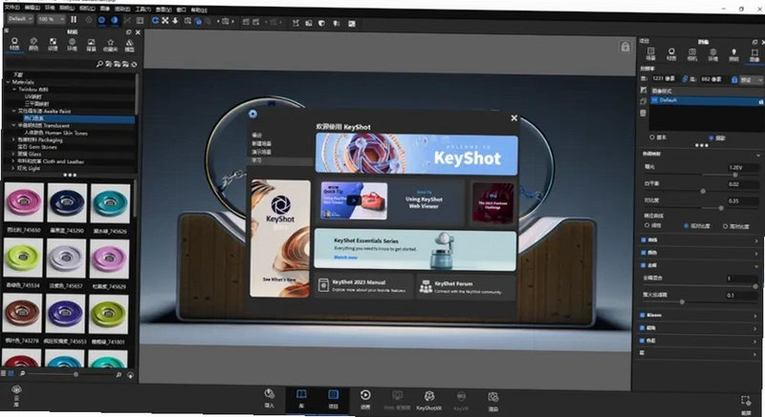Pause real-time rendering
765x417 pixels.
click(74, 19)
